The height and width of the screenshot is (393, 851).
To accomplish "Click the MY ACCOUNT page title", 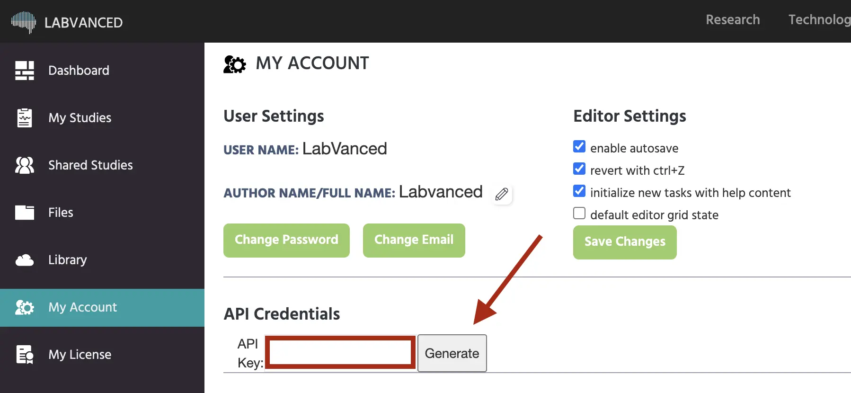I will pos(312,63).
